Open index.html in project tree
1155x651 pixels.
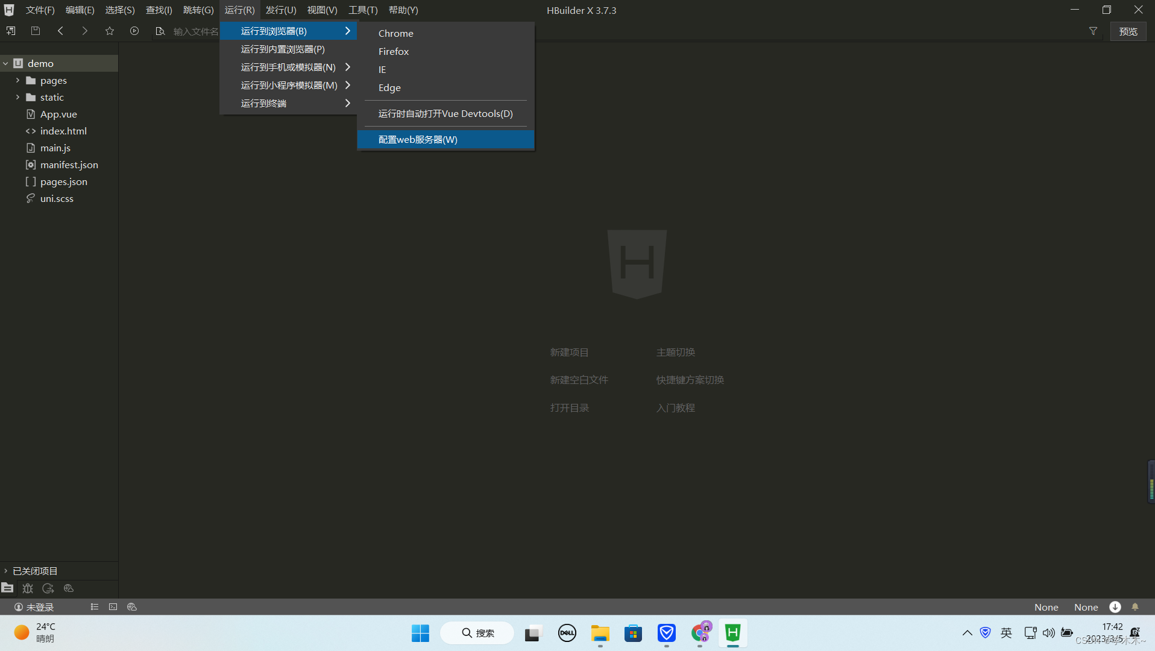click(x=63, y=131)
